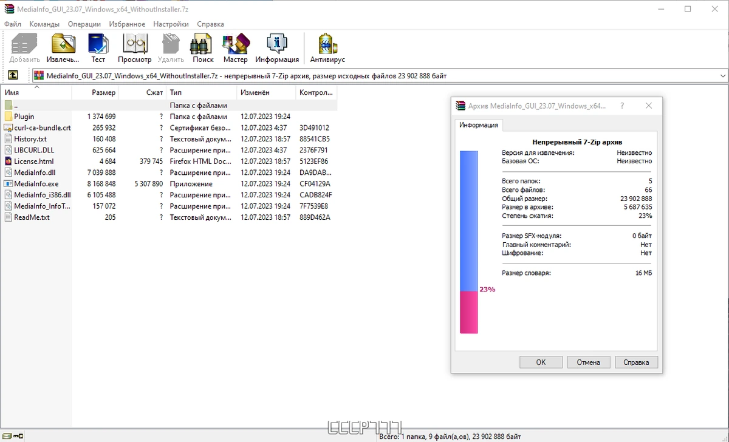Viewport: 729px width, 442px height.
Task: Click the License.html Firefox icon
Action: point(9,161)
